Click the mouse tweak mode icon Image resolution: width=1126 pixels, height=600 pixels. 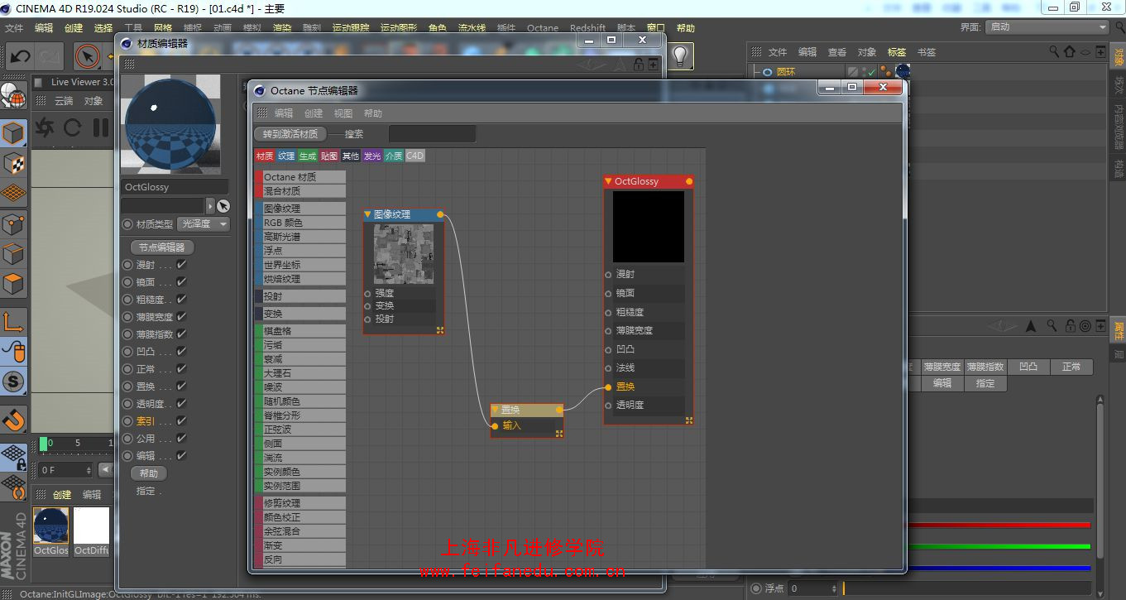(13, 352)
